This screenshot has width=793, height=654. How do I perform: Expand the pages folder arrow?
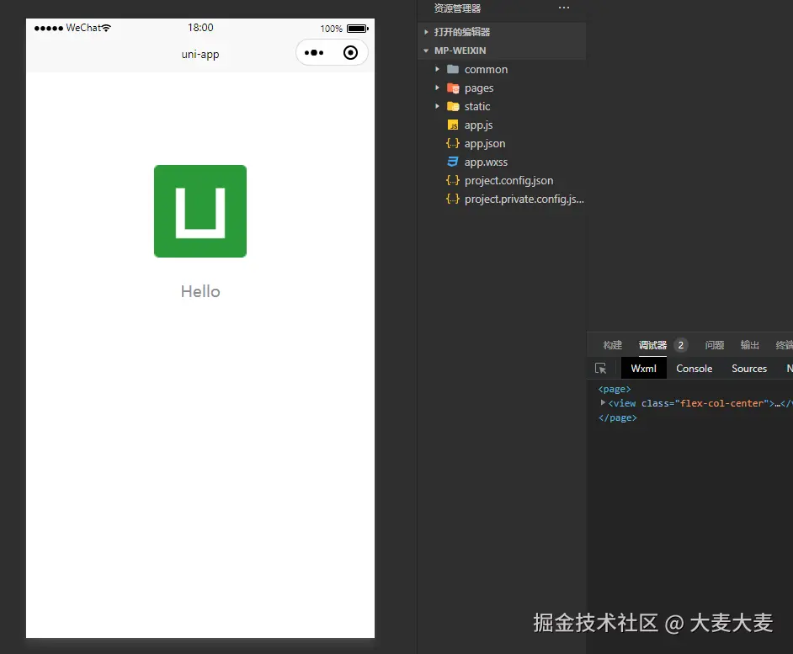(x=438, y=88)
